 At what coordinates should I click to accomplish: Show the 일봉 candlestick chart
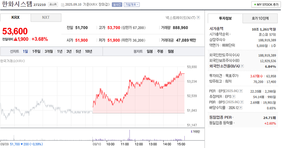click(x=150, y=51)
